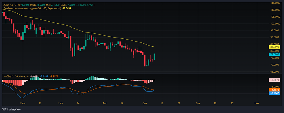Click the cyan 77.6800 last price tag
Viewport: 284px width, 113px height.
[x=274, y=54]
